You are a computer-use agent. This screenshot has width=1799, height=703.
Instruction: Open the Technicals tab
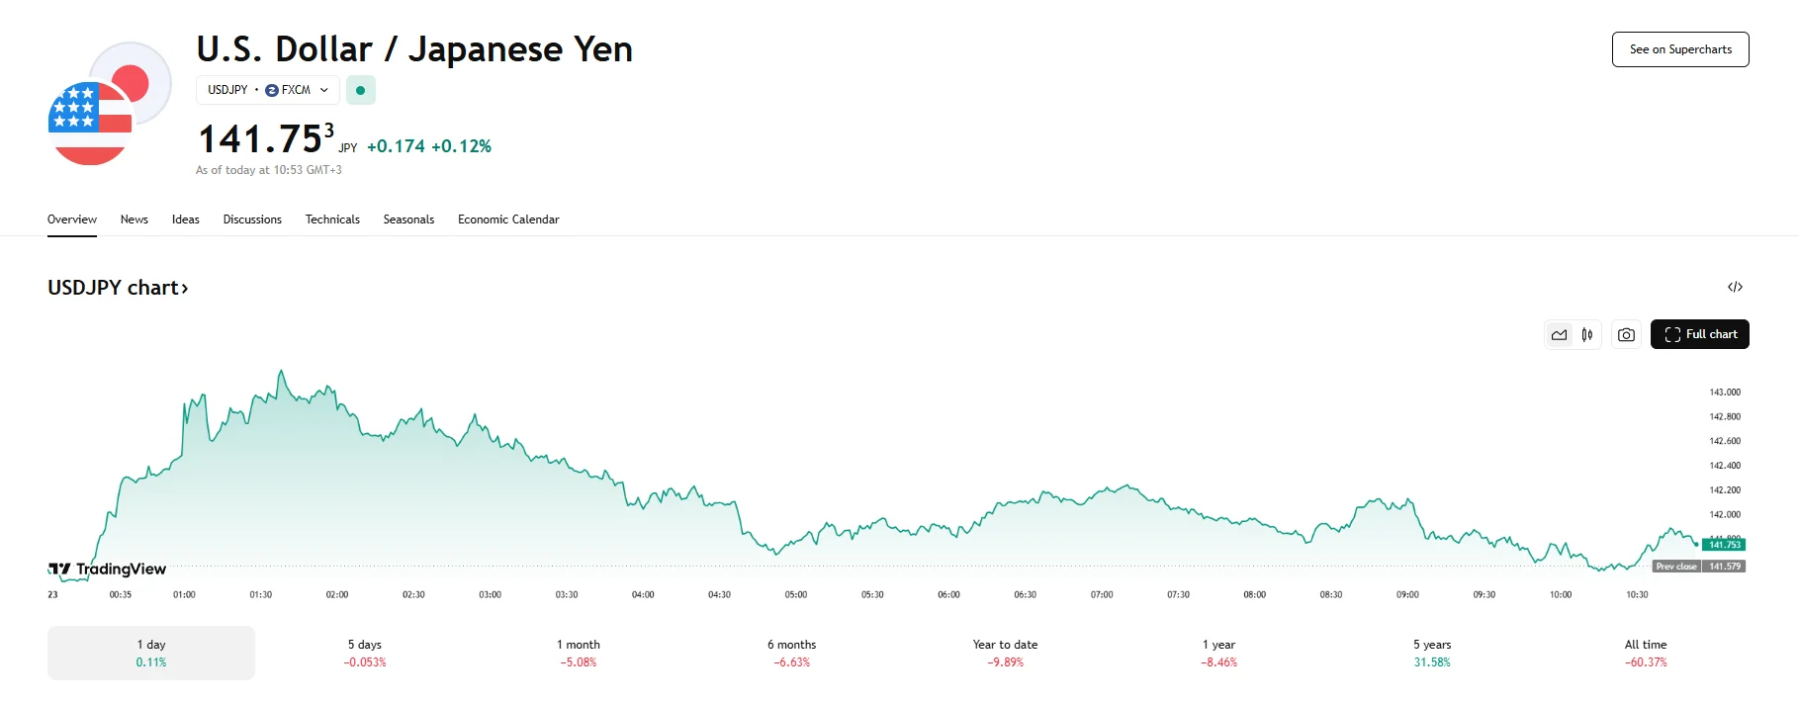pyautogui.click(x=332, y=220)
